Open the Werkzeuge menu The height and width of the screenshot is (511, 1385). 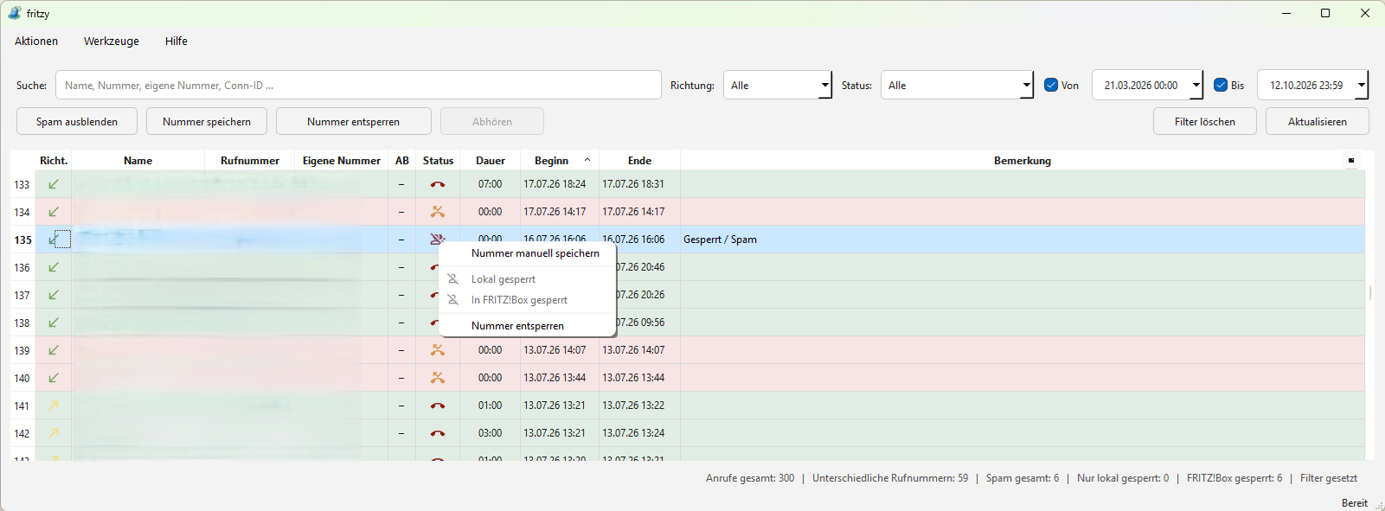(x=112, y=41)
